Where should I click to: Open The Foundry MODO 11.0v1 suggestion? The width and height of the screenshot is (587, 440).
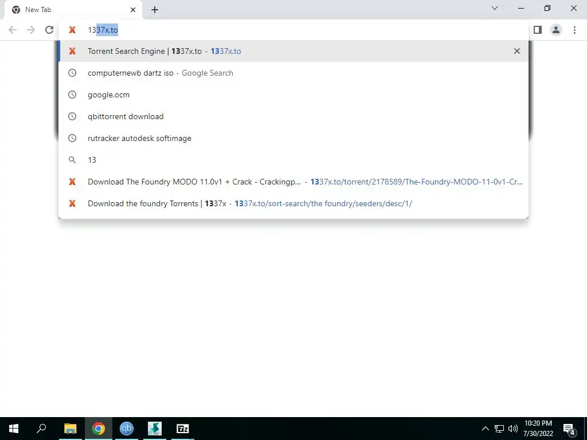pyautogui.click(x=293, y=182)
